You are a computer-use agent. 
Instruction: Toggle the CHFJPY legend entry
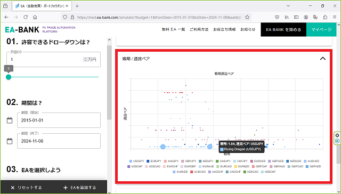(240, 161)
